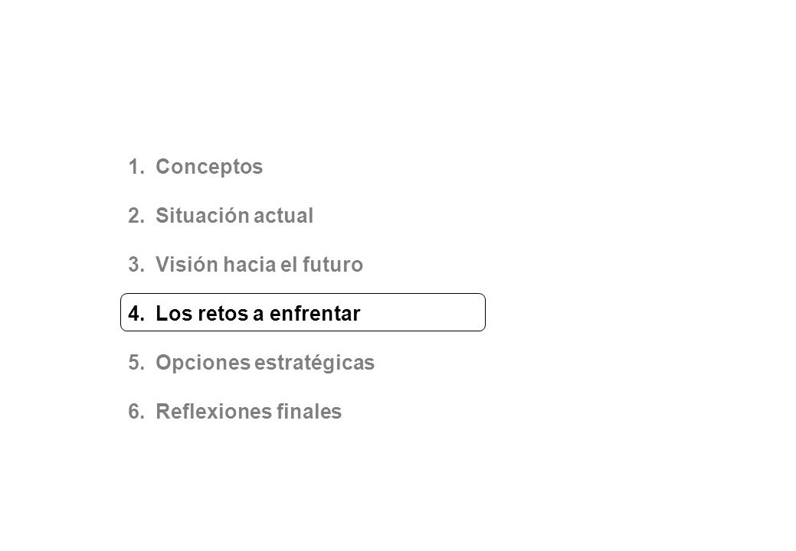Select the number '3.' list marker
The image size is (796, 551).
click(136, 265)
